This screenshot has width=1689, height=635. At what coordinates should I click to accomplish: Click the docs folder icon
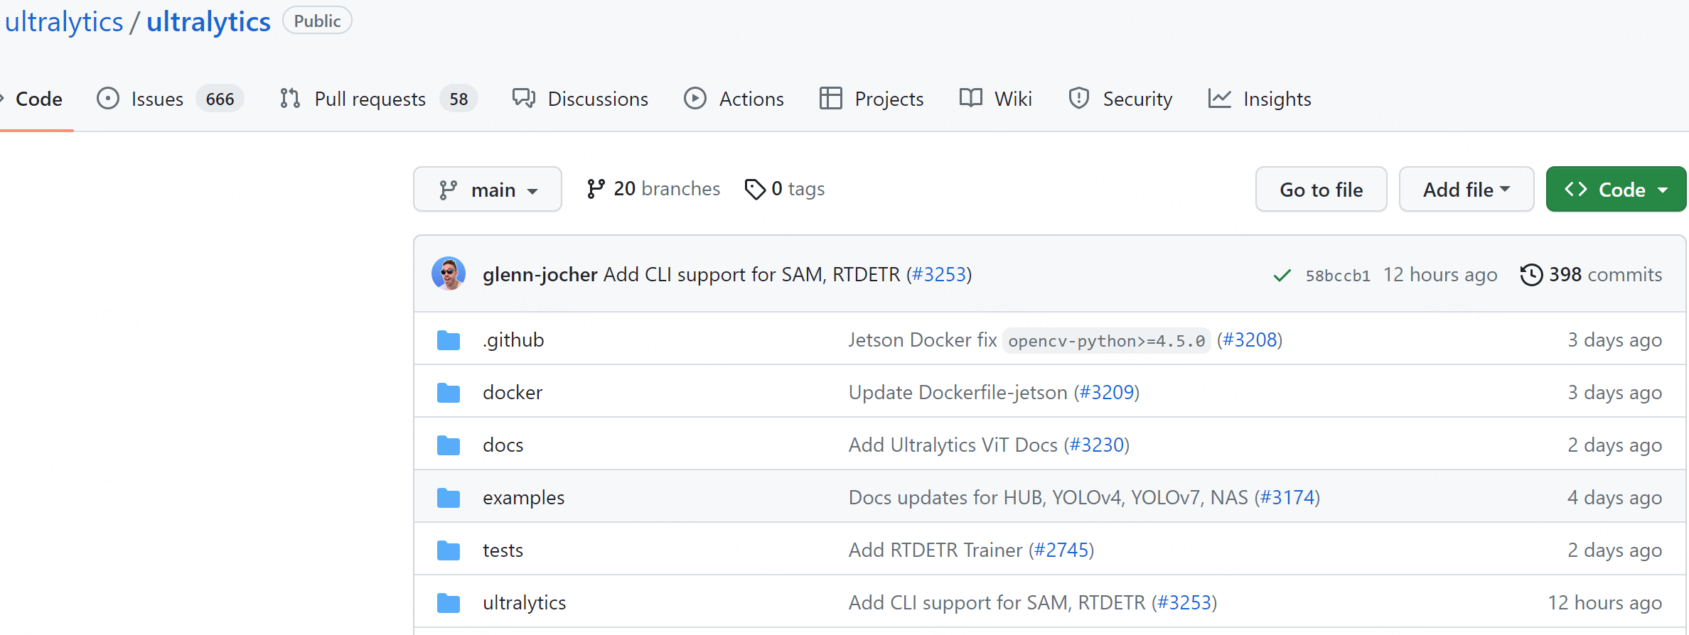(x=449, y=445)
